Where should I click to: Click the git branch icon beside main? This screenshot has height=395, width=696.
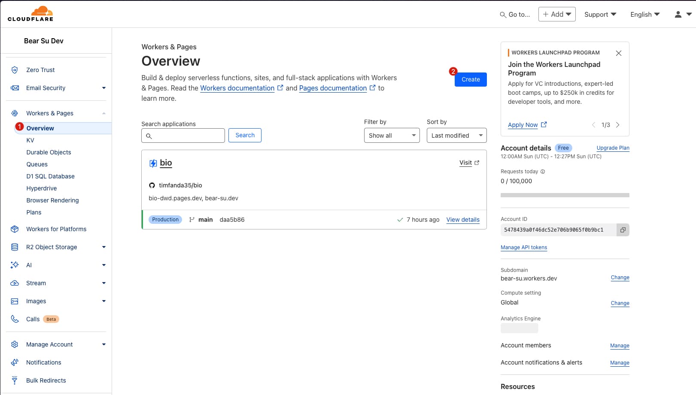192,220
